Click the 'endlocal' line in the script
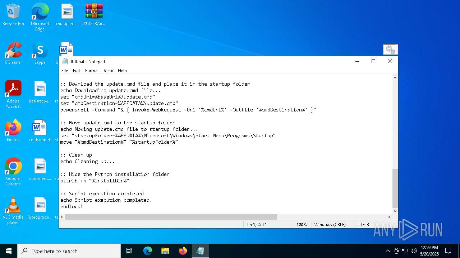This screenshot has width=460, height=258. pos(72,206)
